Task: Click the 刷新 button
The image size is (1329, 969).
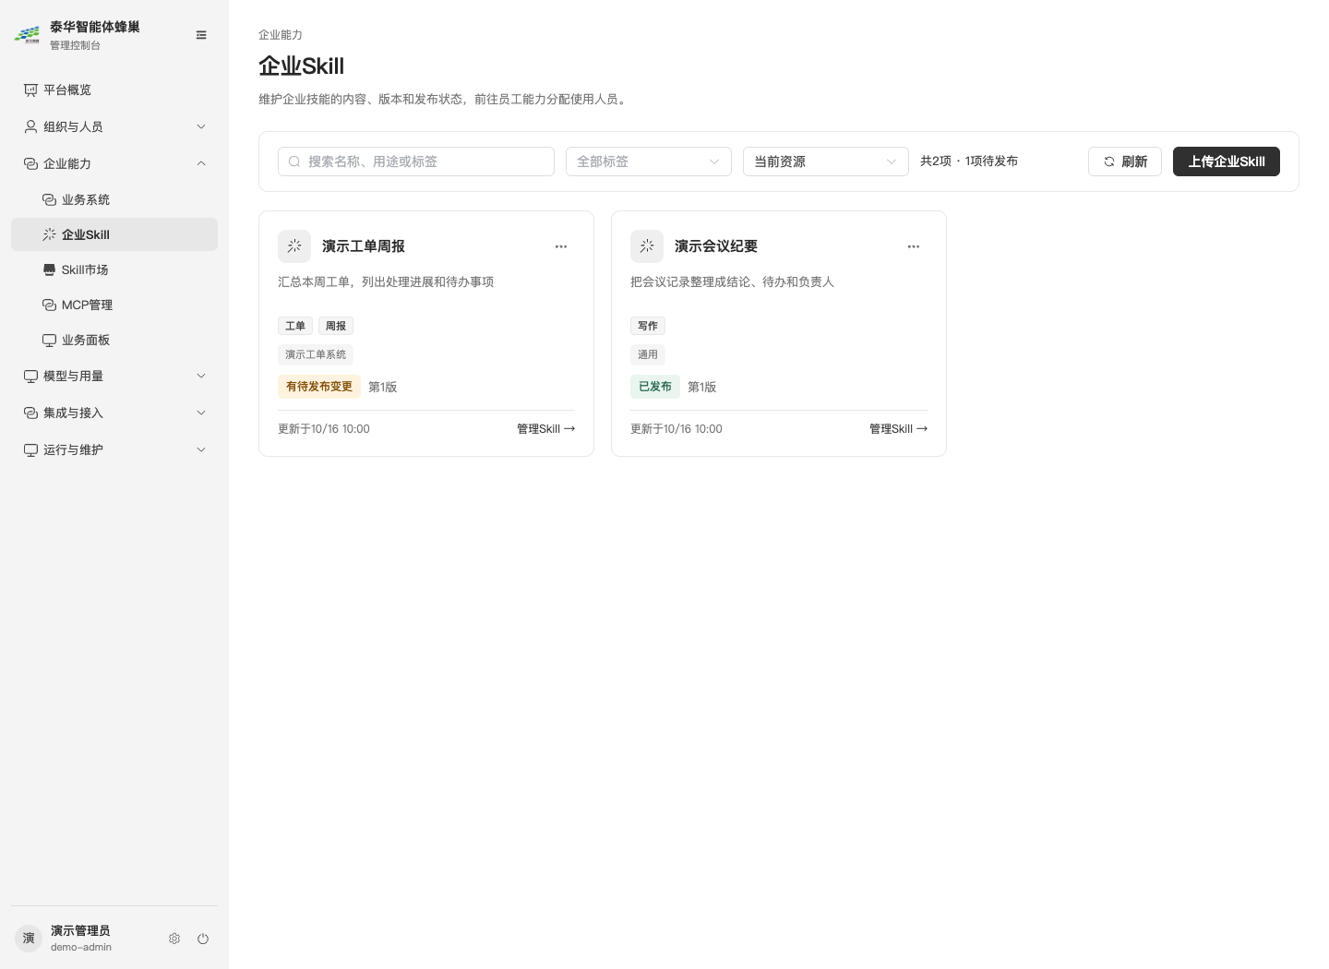Action: coord(1125,161)
